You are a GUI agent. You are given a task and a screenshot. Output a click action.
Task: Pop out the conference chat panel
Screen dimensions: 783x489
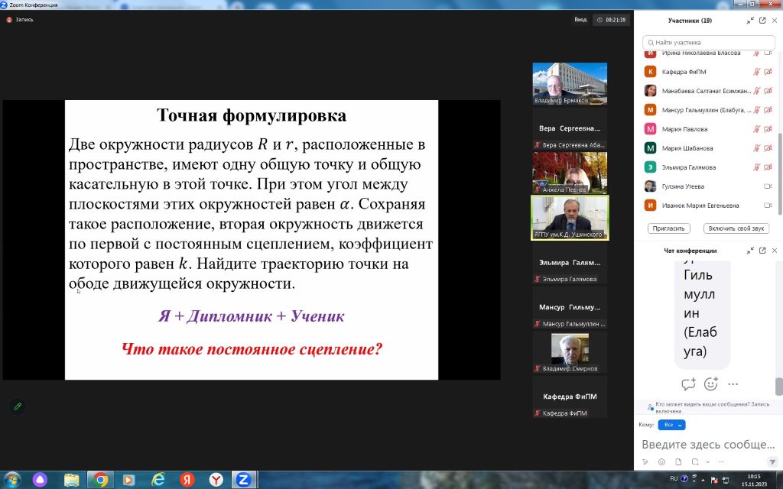pyautogui.click(x=762, y=251)
